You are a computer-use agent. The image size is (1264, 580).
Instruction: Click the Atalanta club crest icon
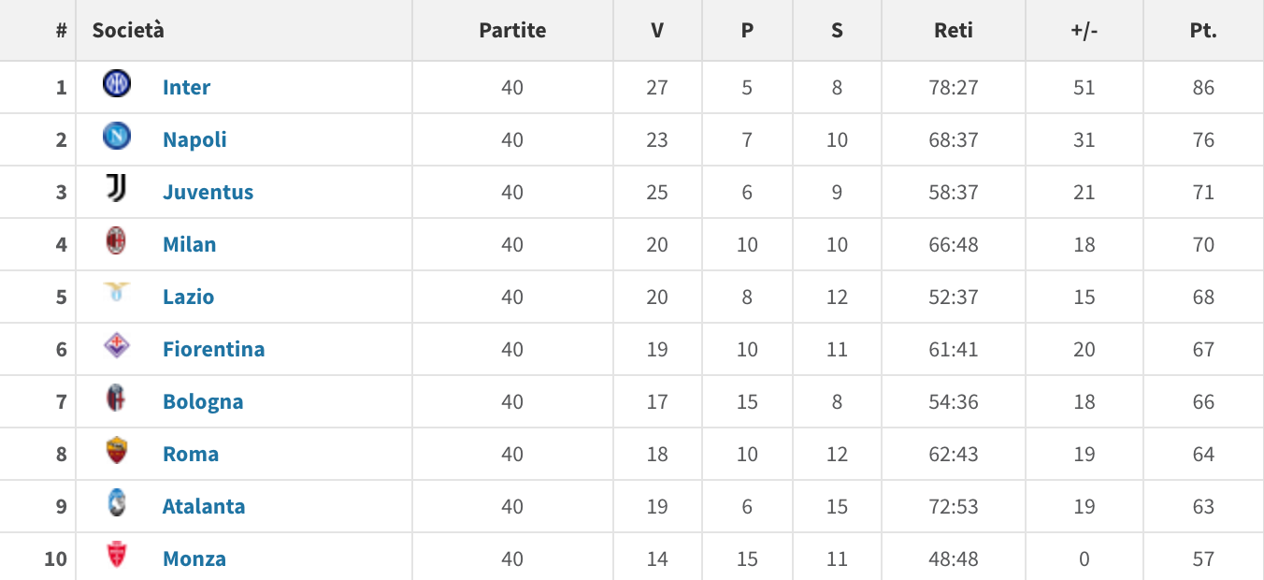[117, 503]
